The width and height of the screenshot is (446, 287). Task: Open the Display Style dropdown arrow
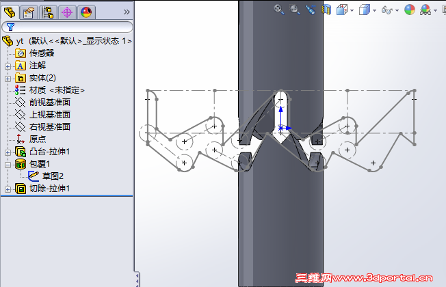click(x=374, y=10)
